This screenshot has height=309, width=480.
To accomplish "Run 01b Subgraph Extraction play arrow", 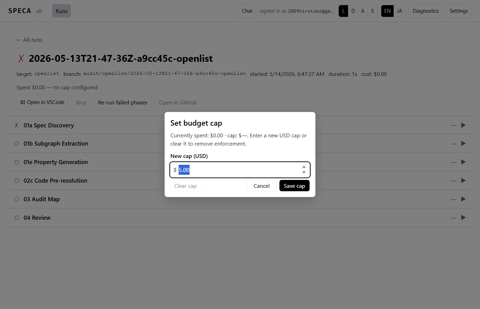I will (464, 144).
